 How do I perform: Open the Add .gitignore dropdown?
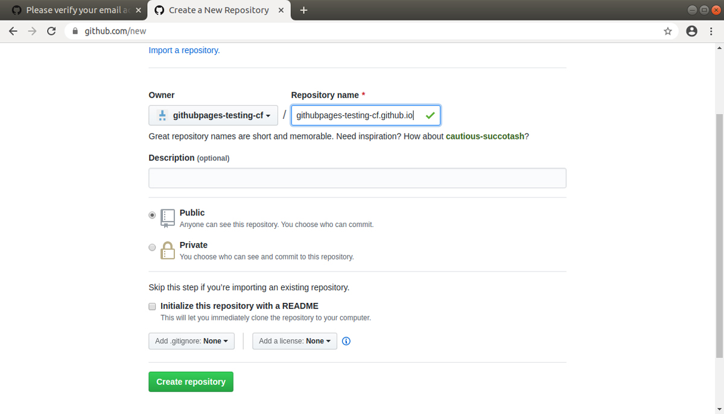(191, 341)
